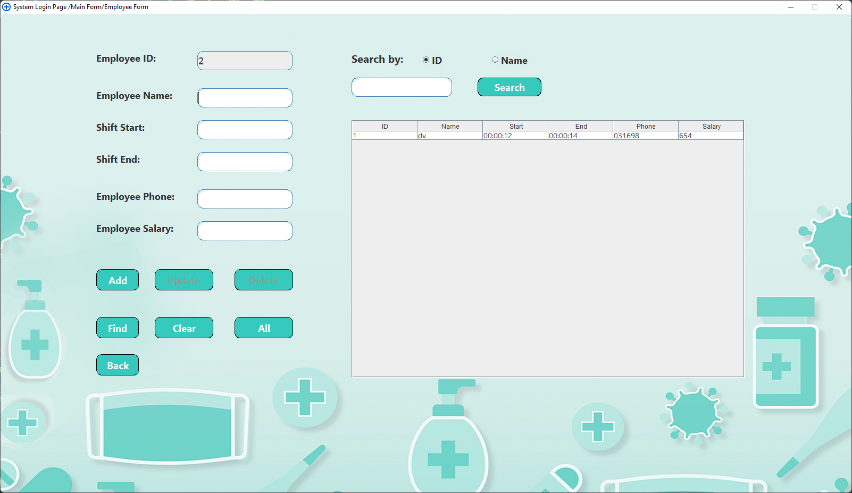Click the Salary column header
The height and width of the screenshot is (493, 852).
tap(711, 126)
